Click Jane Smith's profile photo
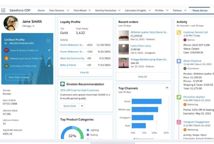Screen dimensions: 214x144 pos(11,23)
